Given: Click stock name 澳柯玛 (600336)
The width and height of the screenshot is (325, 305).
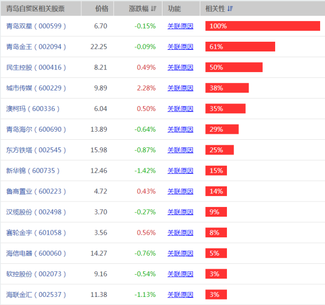Looking at the screenshot, I should (32, 109).
